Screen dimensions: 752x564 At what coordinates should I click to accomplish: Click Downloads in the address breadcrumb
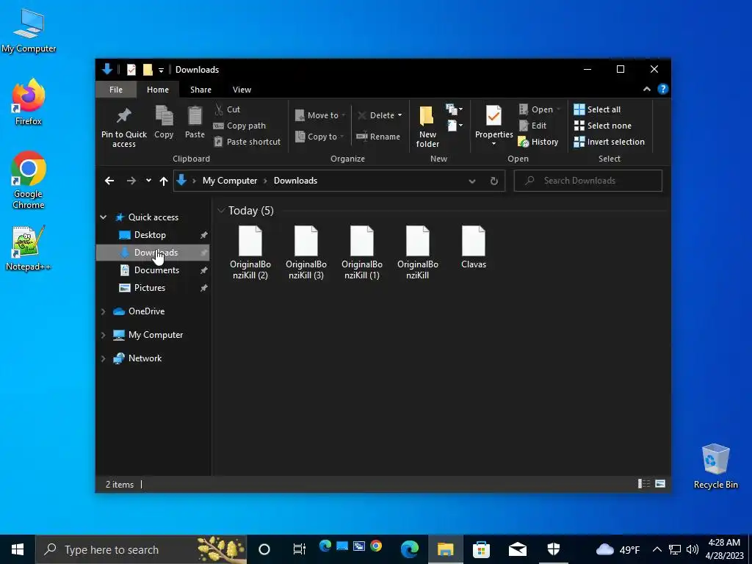[x=295, y=181]
